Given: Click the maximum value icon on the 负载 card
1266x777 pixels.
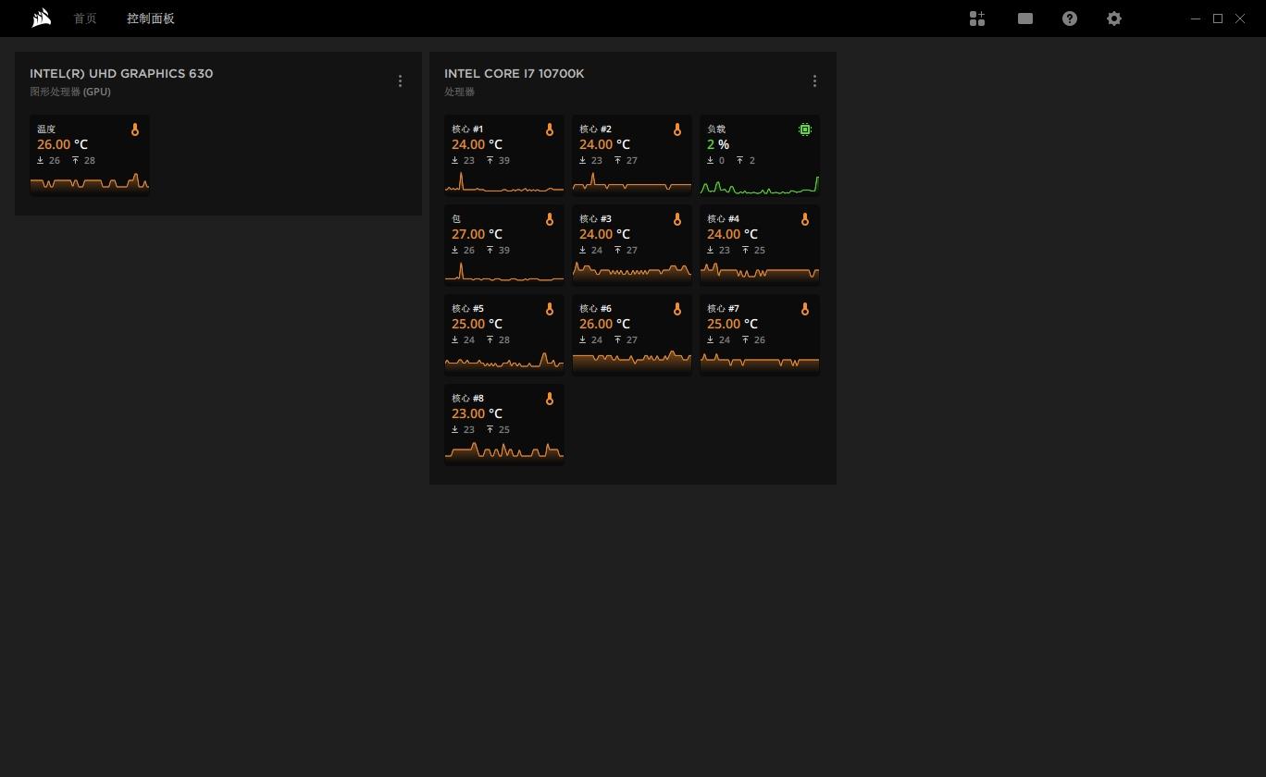Looking at the screenshot, I should click(740, 160).
